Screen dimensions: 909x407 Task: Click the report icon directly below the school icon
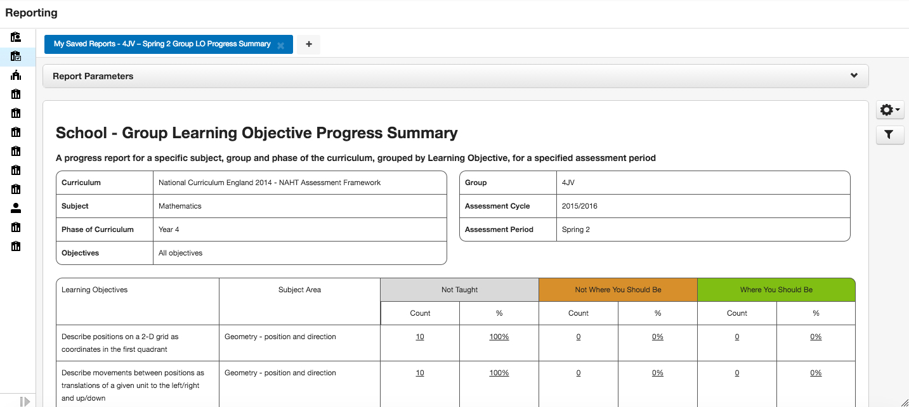click(16, 94)
